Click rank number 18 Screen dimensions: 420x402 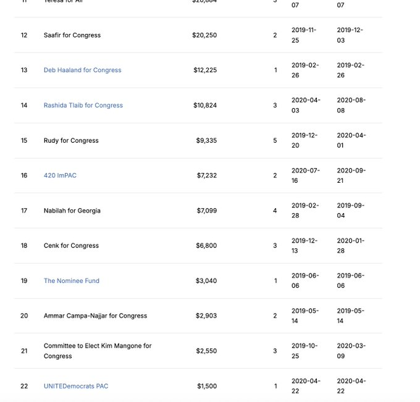tap(24, 246)
